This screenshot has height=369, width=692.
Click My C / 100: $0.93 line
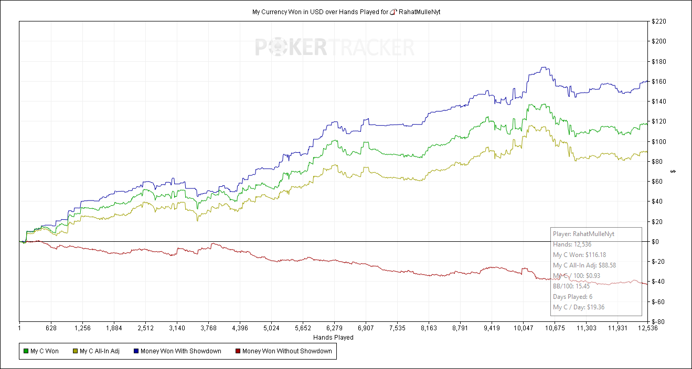coord(577,276)
